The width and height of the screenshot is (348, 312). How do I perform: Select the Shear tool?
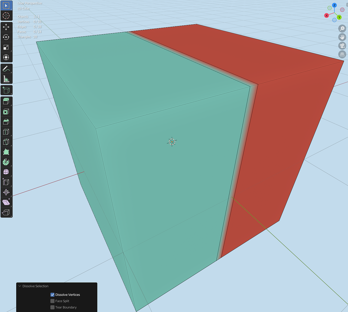coord(6,202)
